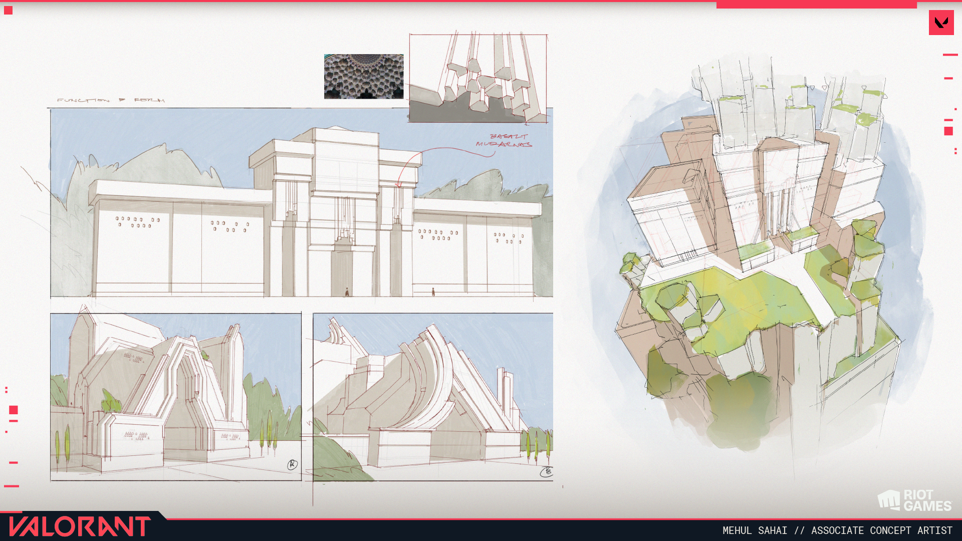962x541 pixels.
Task: Select the angular arch sketch labeled A
Action: [175, 397]
